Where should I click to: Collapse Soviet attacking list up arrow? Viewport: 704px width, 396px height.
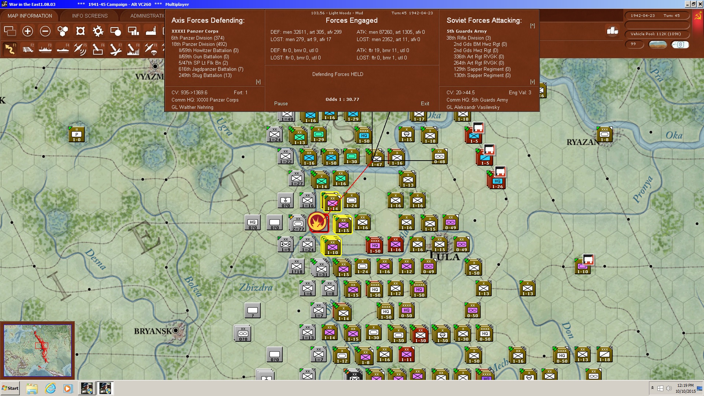532,26
